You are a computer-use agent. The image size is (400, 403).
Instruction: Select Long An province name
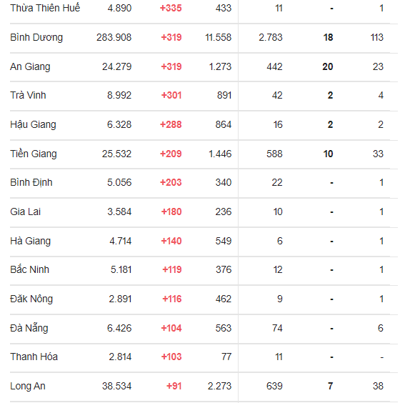(28, 386)
